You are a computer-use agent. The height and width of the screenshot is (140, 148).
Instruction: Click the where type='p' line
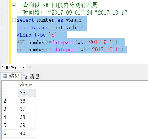pyautogui.click(x=36, y=35)
